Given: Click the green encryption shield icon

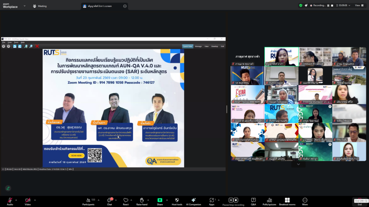Looking at the screenshot, I should pyautogui.click(x=301, y=5).
